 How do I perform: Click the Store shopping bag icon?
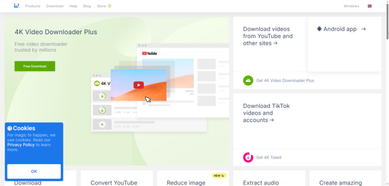point(109,6)
